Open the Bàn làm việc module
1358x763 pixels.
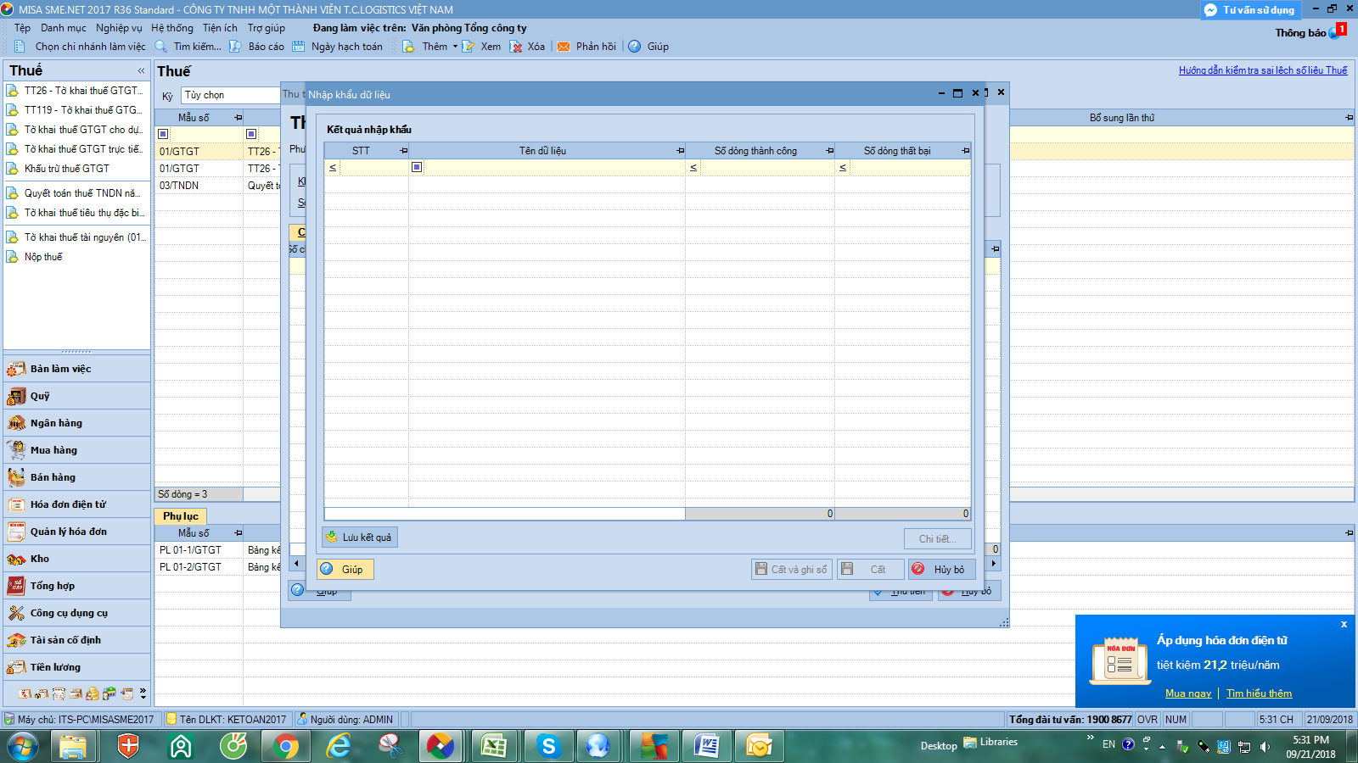click(x=76, y=369)
